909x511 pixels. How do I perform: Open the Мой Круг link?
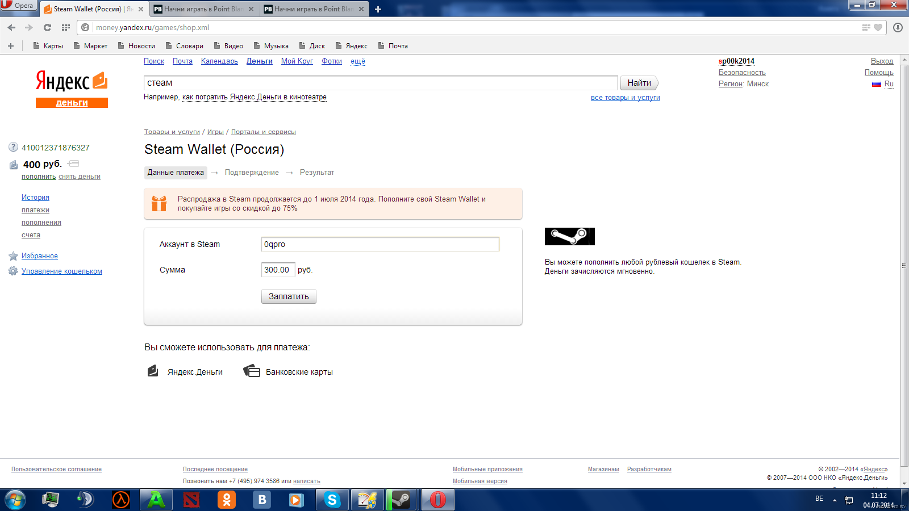pyautogui.click(x=297, y=61)
